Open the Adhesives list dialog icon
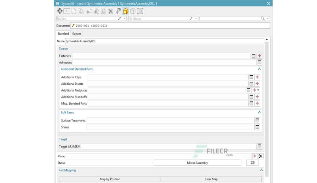 (259, 62)
